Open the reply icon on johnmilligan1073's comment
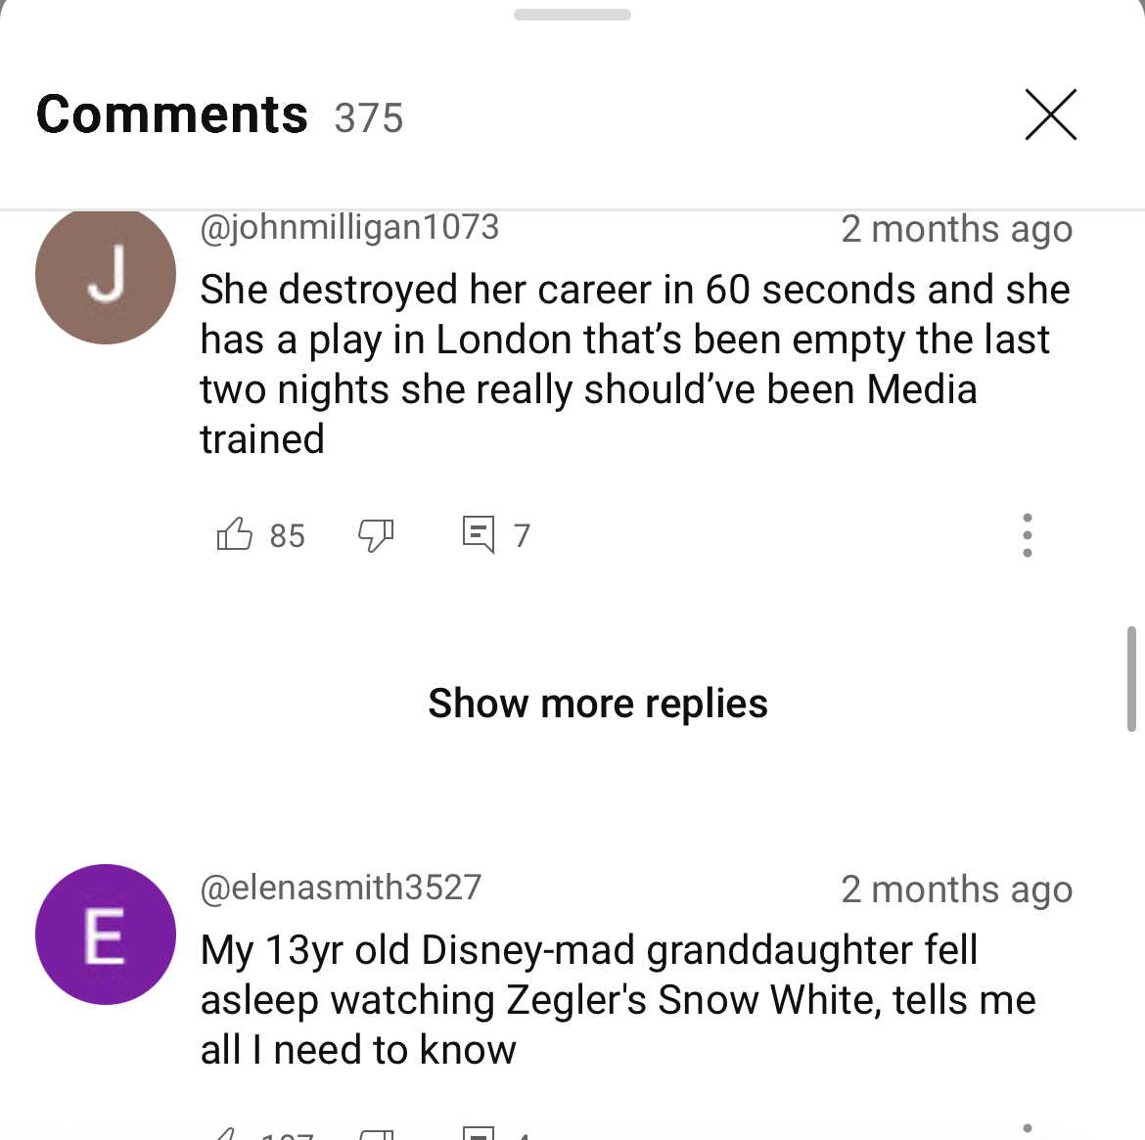The image size is (1145, 1140). click(x=479, y=534)
